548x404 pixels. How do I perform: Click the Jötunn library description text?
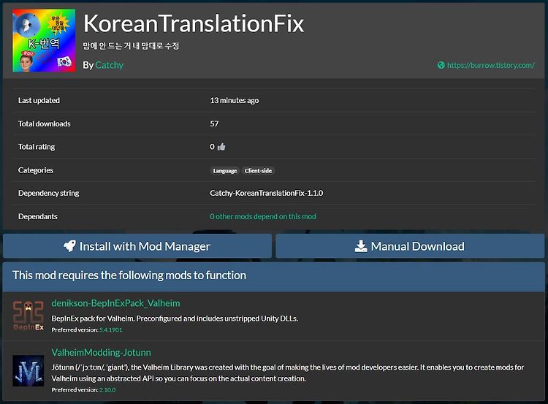coord(288,373)
